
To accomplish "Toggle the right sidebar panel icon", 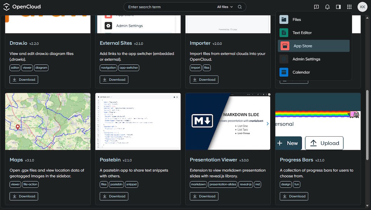I will pyautogui.click(x=338, y=7).
